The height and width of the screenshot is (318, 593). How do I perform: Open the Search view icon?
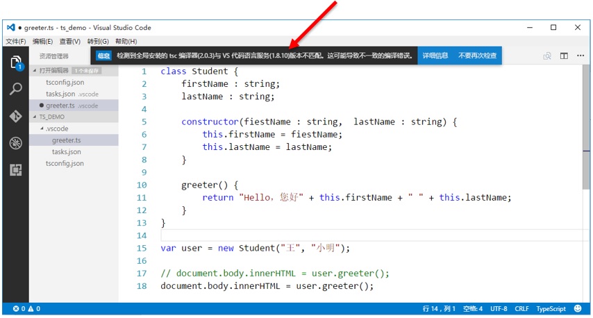coord(15,89)
